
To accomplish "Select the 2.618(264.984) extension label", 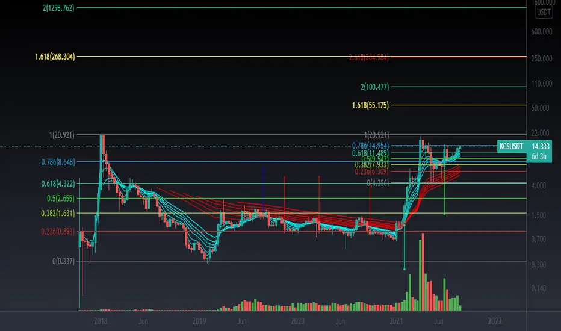I will [x=369, y=57].
